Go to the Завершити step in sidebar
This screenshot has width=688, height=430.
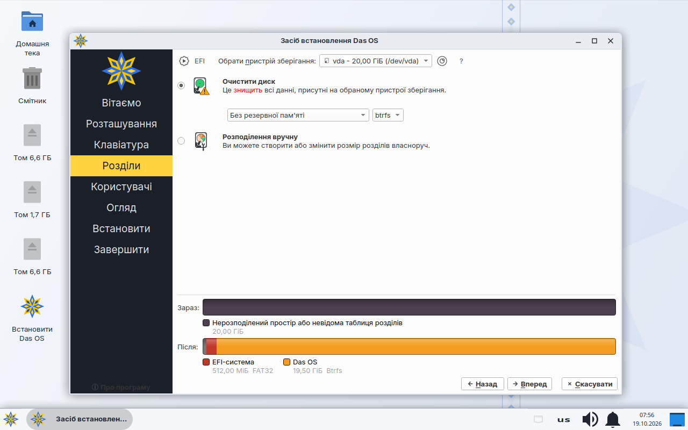tap(121, 249)
